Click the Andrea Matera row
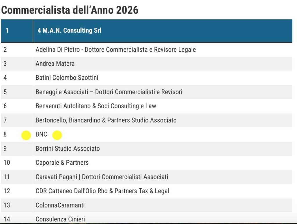This screenshot has height=224, width=297. tap(55, 64)
